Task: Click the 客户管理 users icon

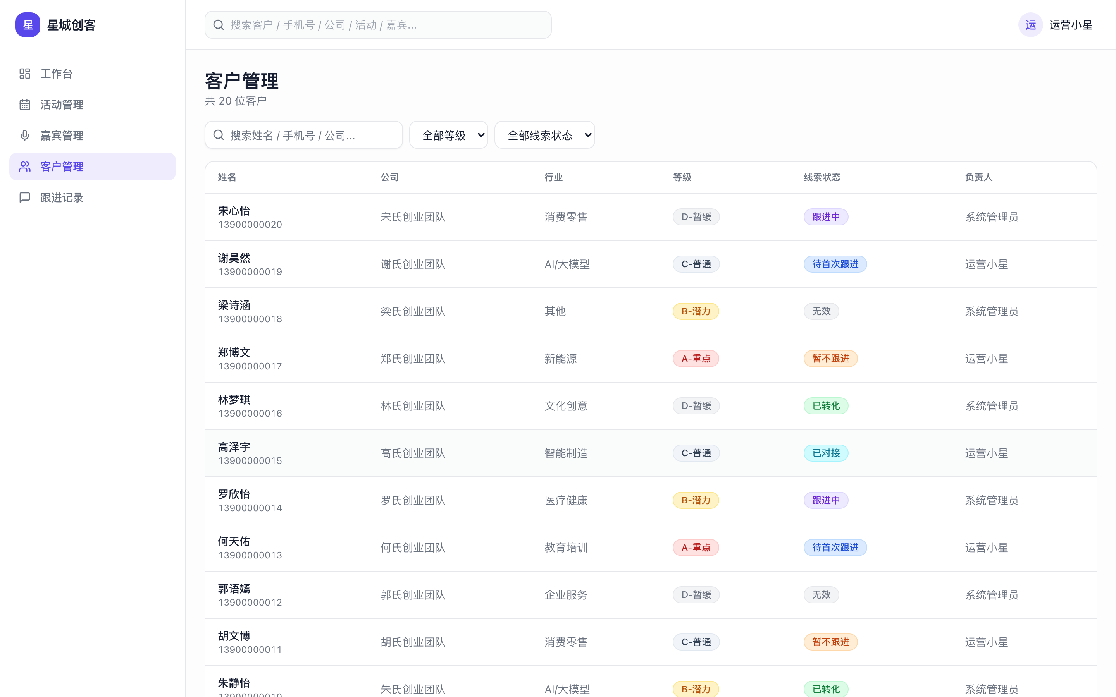Action: 25,167
